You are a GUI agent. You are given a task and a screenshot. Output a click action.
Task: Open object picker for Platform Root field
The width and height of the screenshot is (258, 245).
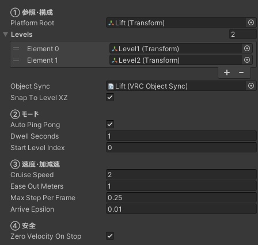(251, 22)
